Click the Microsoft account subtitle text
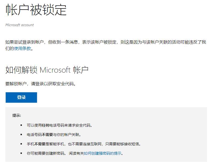 click(19, 25)
